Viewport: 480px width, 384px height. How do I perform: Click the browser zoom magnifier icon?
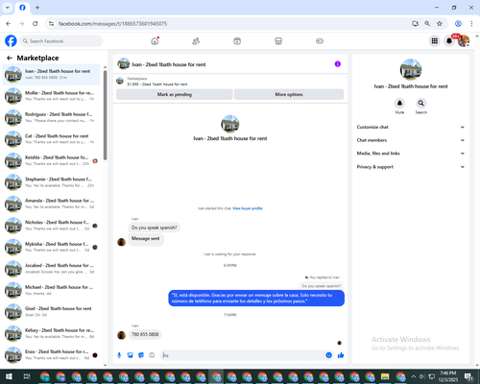pos(427,24)
